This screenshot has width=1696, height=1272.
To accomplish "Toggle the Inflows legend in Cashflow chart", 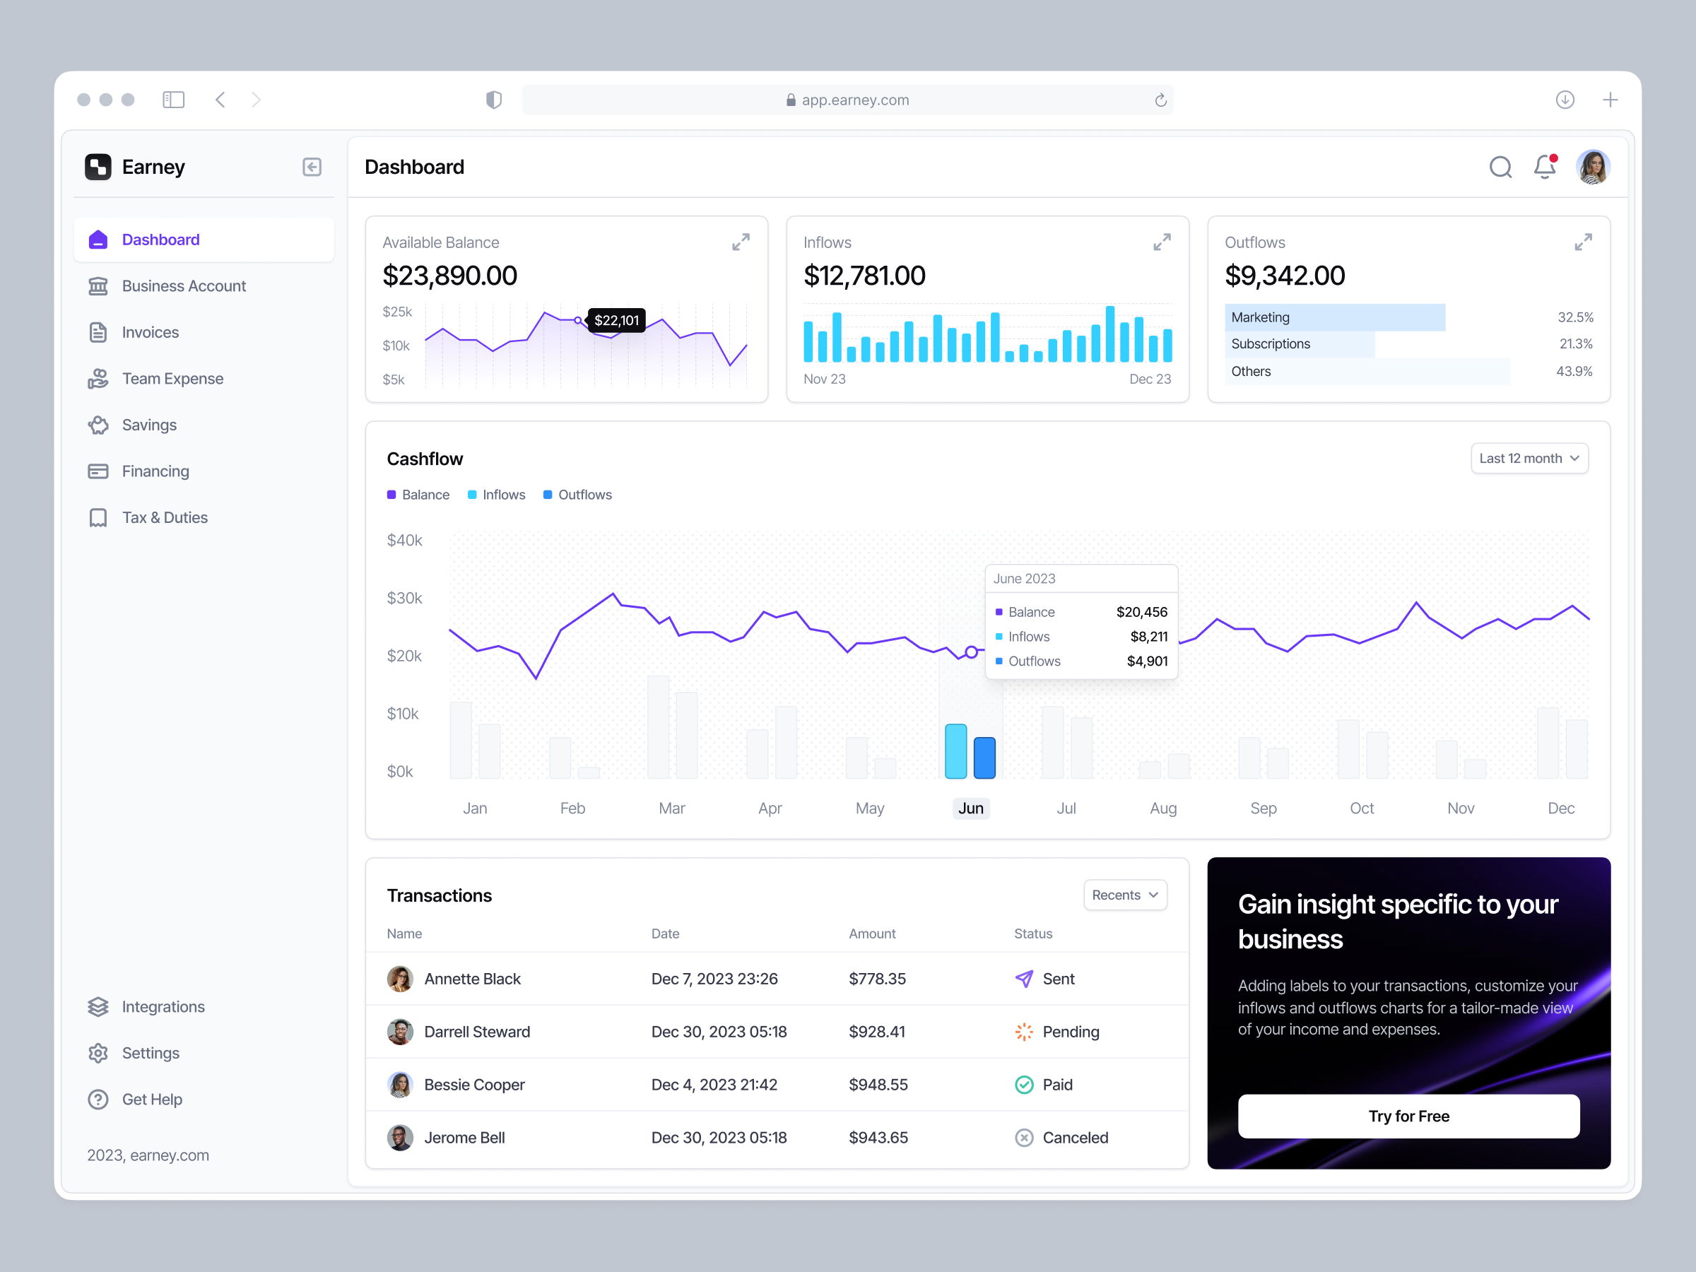I will pyautogui.click(x=496, y=494).
